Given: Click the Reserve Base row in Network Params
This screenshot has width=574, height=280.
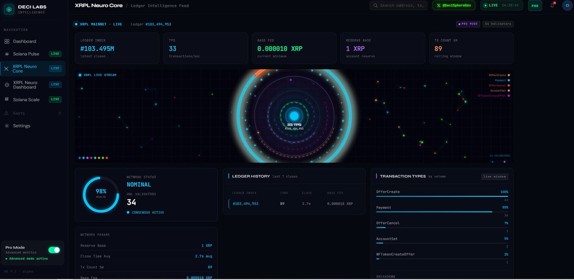Looking at the screenshot, I should 146,245.
